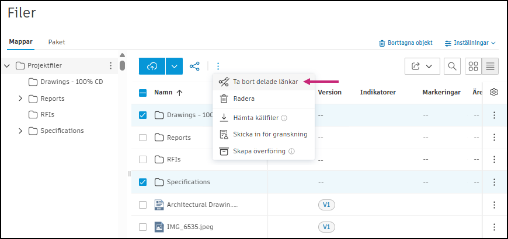Open Projektfiler three-dot options in tree
The width and height of the screenshot is (508, 239).
(111, 66)
